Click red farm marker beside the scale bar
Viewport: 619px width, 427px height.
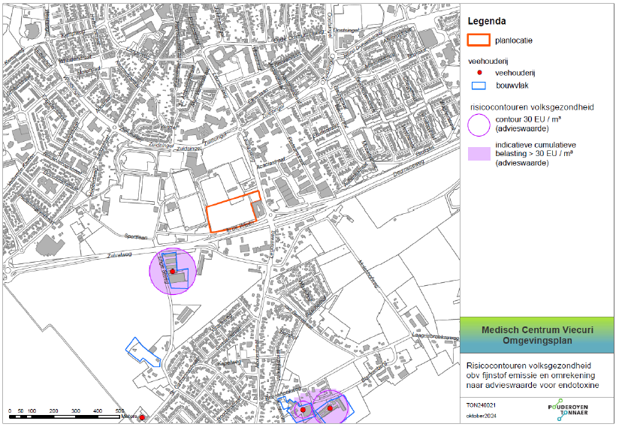(142, 417)
